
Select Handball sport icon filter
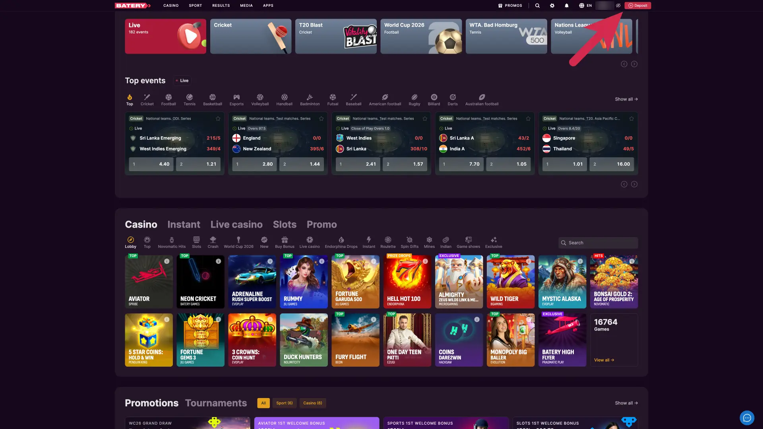click(285, 100)
